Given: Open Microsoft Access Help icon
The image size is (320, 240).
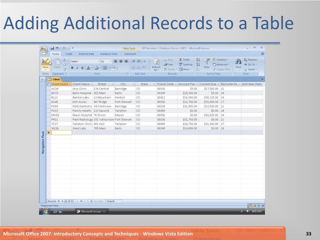Looking at the screenshot, I should 262,54.
